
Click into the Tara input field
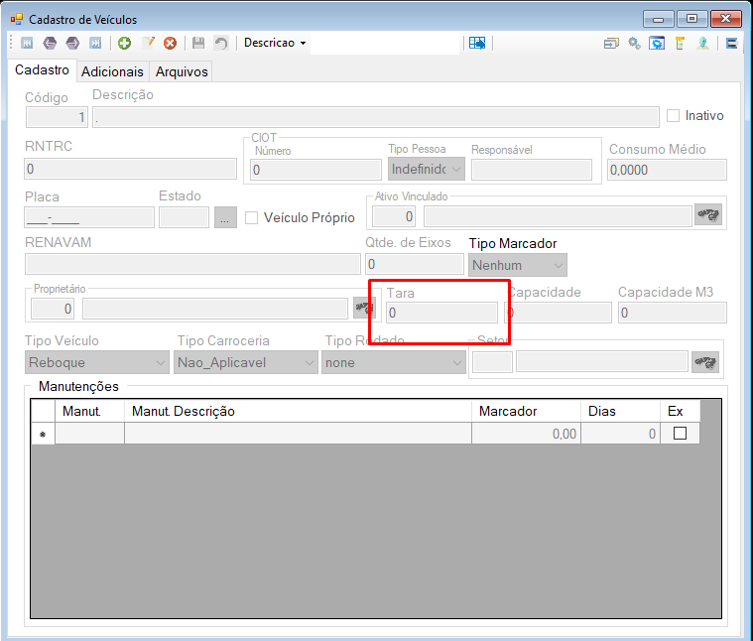pos(441,313)
